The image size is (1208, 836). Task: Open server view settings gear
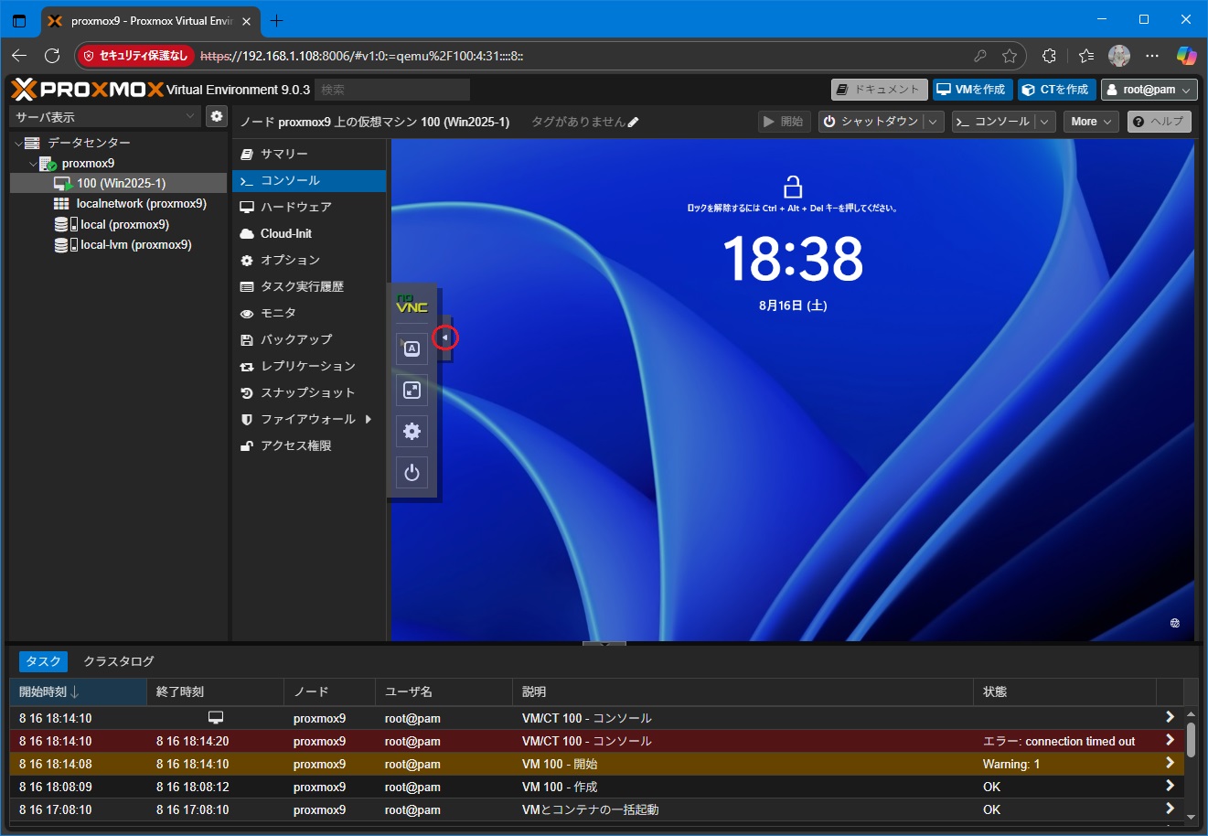(x=216, y=116)
